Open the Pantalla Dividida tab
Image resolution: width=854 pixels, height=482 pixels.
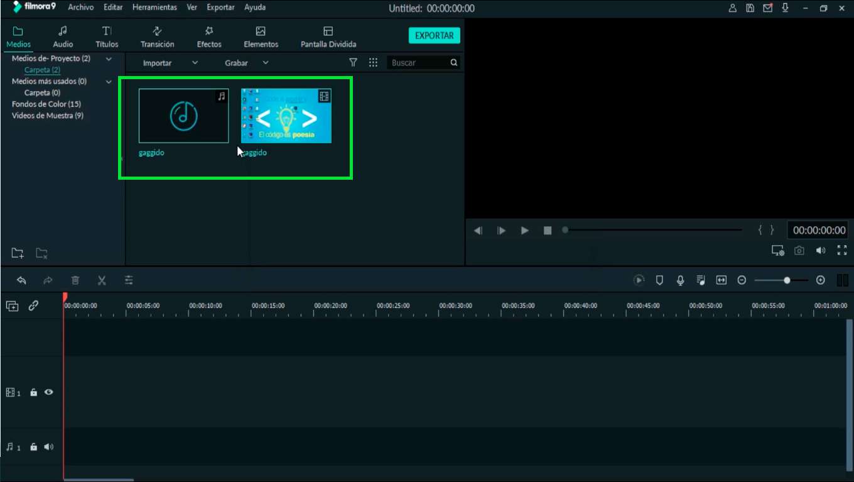328,37
